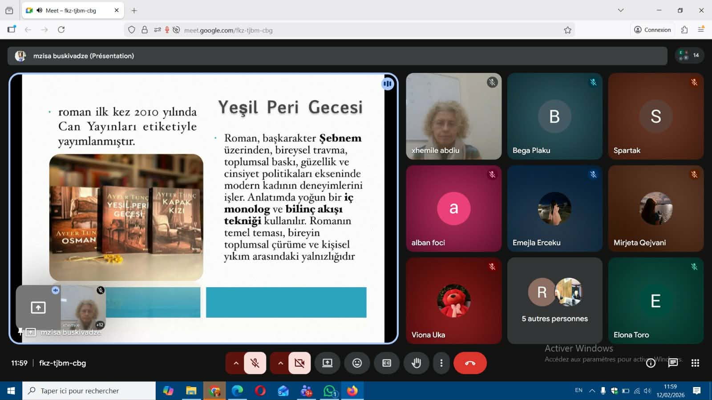
Task: Expand video settings arrow beside camera
Action: [x=280, y=363]
